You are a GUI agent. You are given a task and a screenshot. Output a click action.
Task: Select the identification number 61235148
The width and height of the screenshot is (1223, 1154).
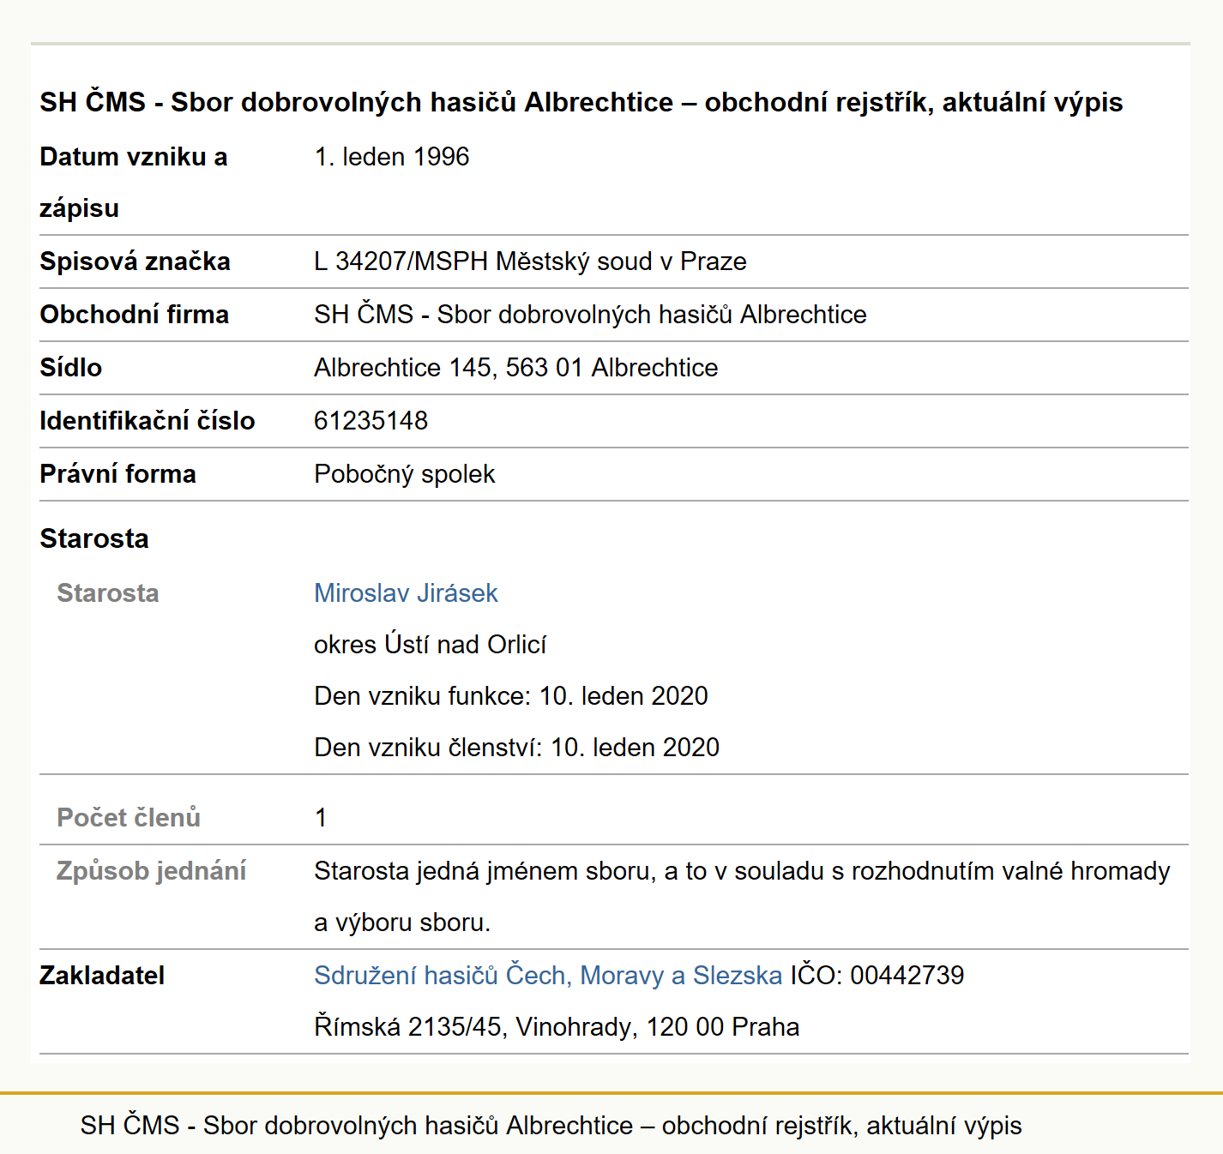click(371, 421)
